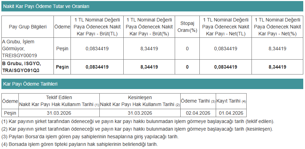This screenshot has width=305, height=149.
Task: Click footnote (2) ending with '(kesinleşen)'
Action: [137, 129]
